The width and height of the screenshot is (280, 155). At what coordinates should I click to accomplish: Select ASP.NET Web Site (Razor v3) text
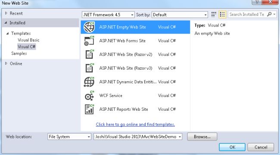pyautogui.click(x=126, y=68)
